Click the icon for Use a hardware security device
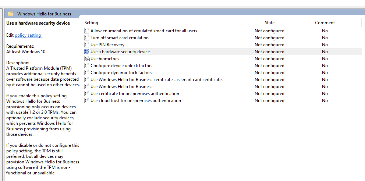This screenshot has height=181, width=365. click(87, 52)
